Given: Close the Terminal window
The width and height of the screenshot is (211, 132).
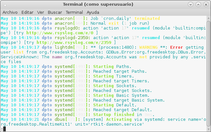Looking at the screenshot, I should (x=206, y=5).
